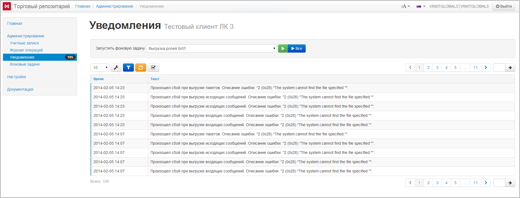The height and width of the screenshot is (198, 520).
Task: Run all tasks with Все button
Action: point(297,48)
